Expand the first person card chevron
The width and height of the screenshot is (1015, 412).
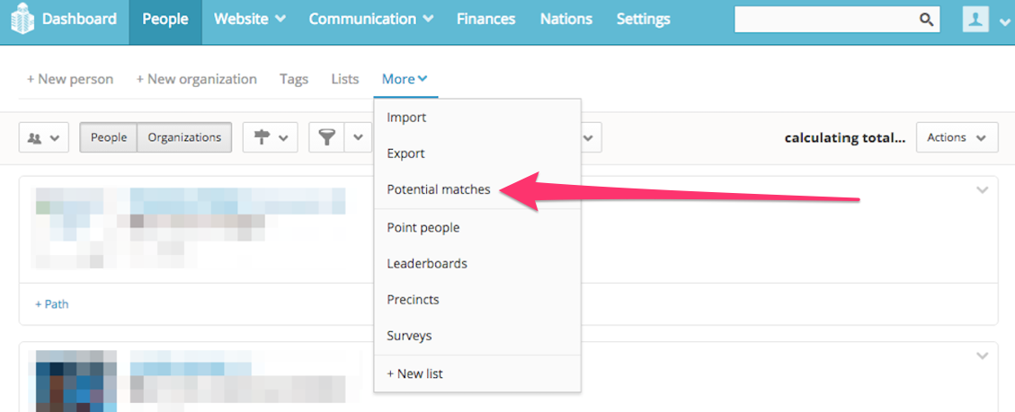click(x=982, y=190)
